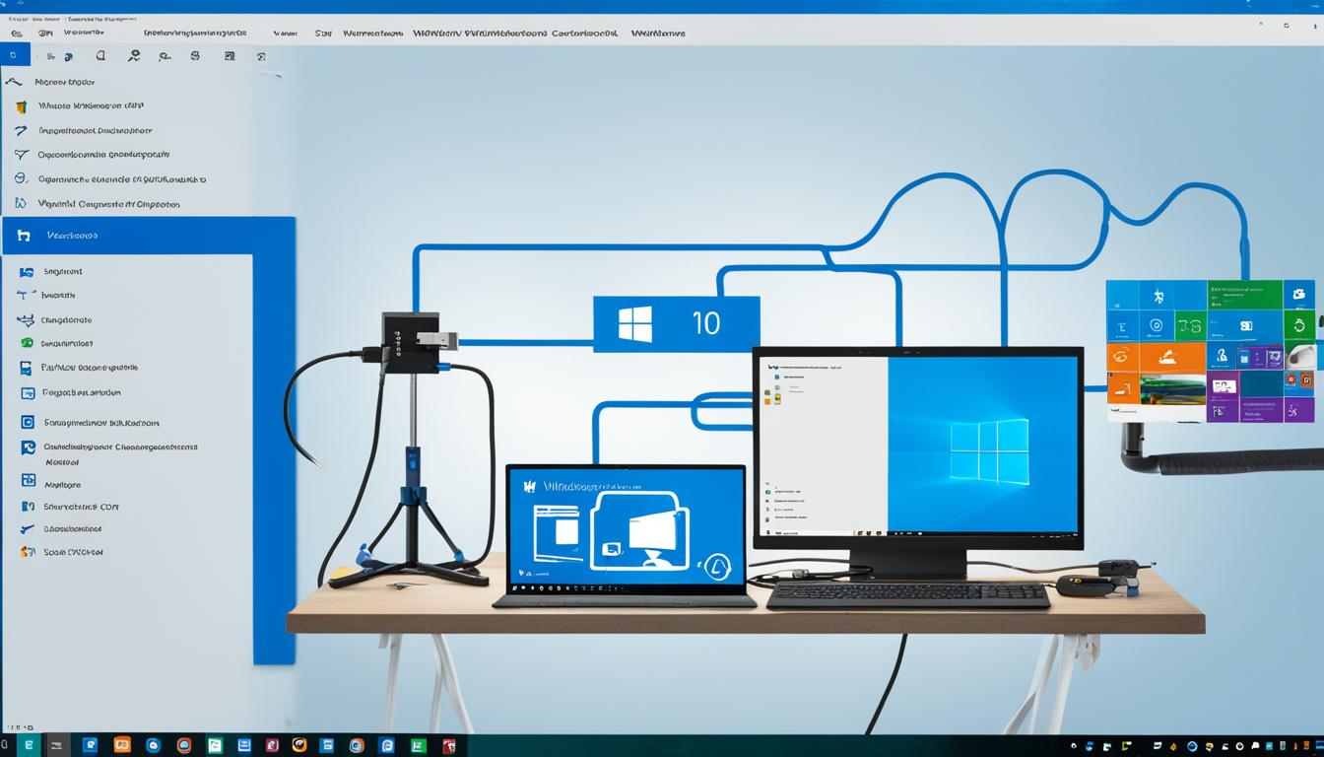Click the blue square button starting the toolbar
1324x757 pixels.
[x=15, y=56]
